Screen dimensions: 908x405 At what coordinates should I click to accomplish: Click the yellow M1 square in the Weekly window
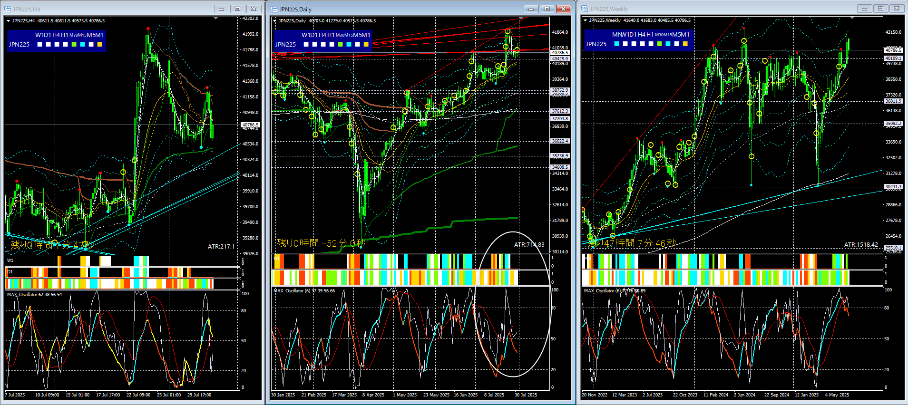tap(685, 44)
